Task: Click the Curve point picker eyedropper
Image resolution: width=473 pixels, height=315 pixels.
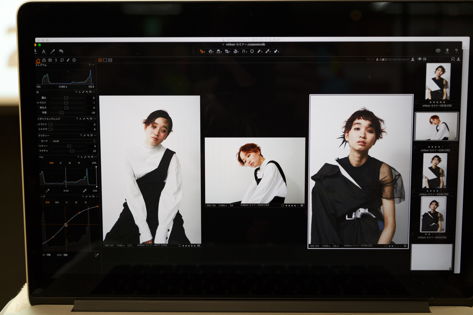Action: point(97,255)
